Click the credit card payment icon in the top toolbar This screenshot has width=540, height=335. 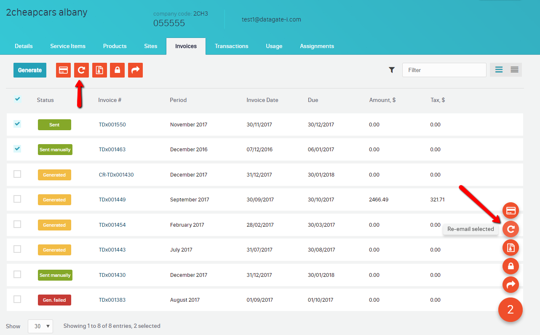point(63,70)
